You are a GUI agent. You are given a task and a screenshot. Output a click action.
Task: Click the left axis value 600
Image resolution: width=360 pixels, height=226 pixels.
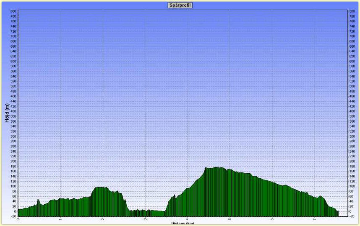tap(13, 62)
